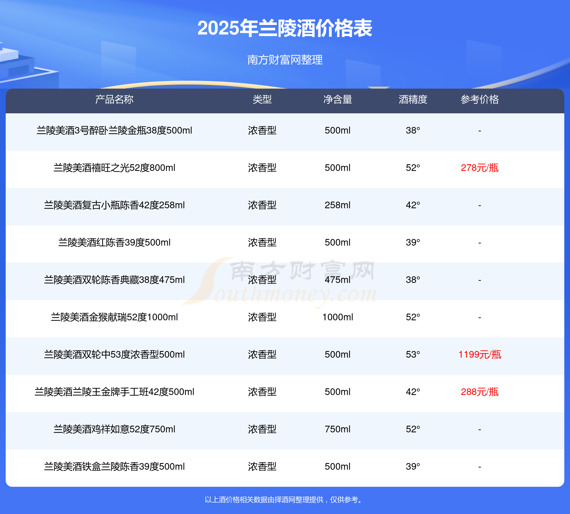
Task: Click 38° in the 3号醉卧兰陵金瓶 row
Action: click(x=413, y=130)
